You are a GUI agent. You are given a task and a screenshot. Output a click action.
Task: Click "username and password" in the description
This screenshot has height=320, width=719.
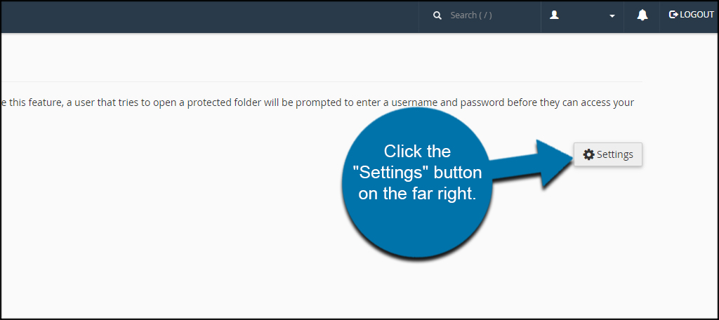coord(441,102)
